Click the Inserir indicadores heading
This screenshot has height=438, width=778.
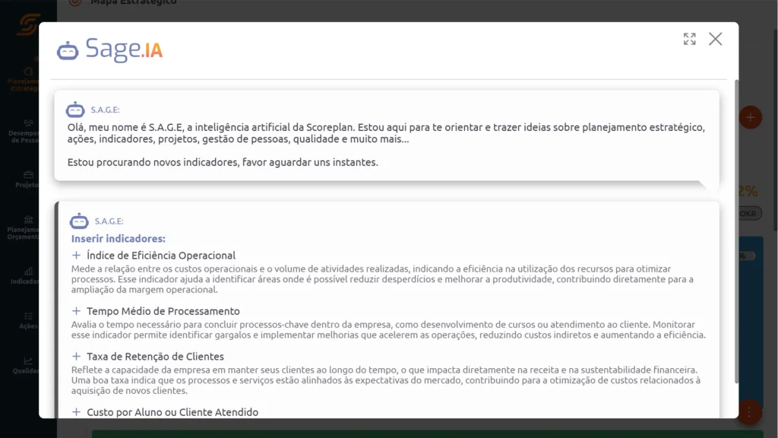pos(118,238)
